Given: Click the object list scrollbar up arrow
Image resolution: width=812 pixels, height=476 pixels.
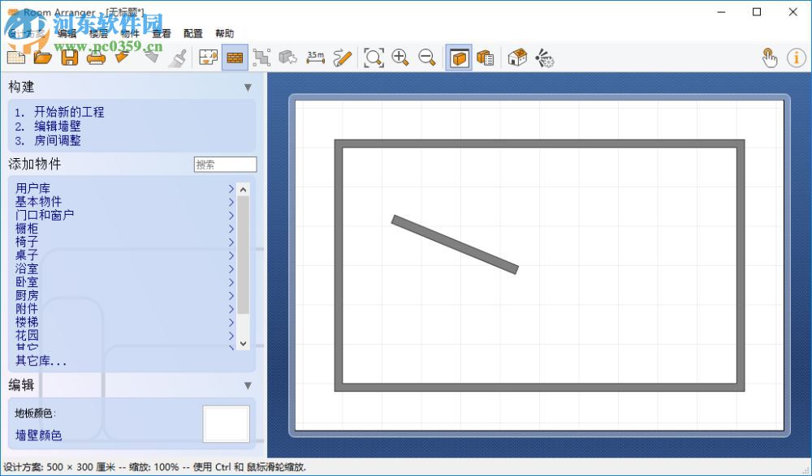Looking at the screenshot, I should click(x=243, y=190).
